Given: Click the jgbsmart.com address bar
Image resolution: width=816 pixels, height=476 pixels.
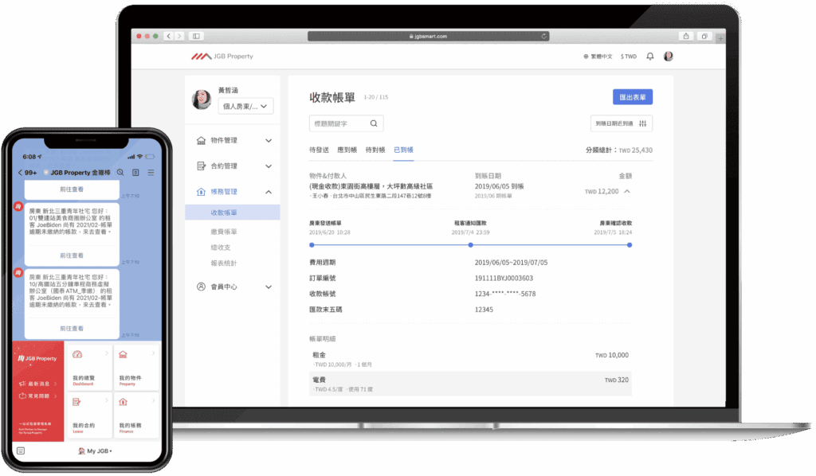Looking at the screenshot, I should click(428, 36).
